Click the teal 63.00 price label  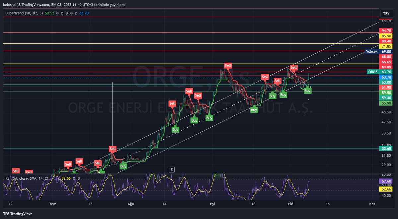coord(386,82)
